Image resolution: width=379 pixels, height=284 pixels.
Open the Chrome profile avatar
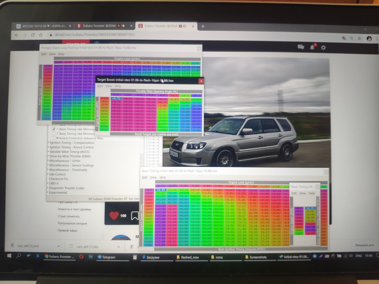point(369,38)
